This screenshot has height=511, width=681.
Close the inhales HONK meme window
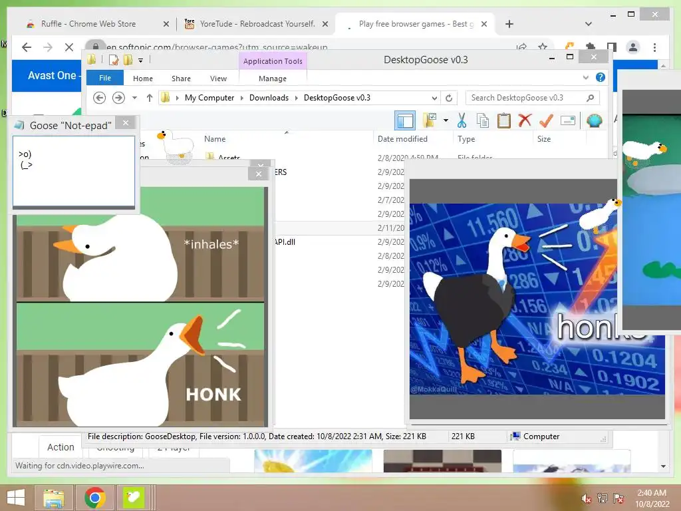(x=259, y=174)
